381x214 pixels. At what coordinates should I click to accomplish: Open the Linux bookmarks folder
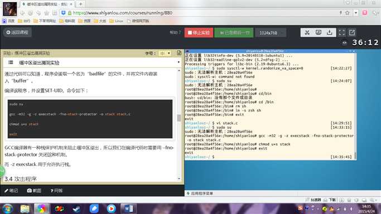pyautogui.click(x=117, y=21)
